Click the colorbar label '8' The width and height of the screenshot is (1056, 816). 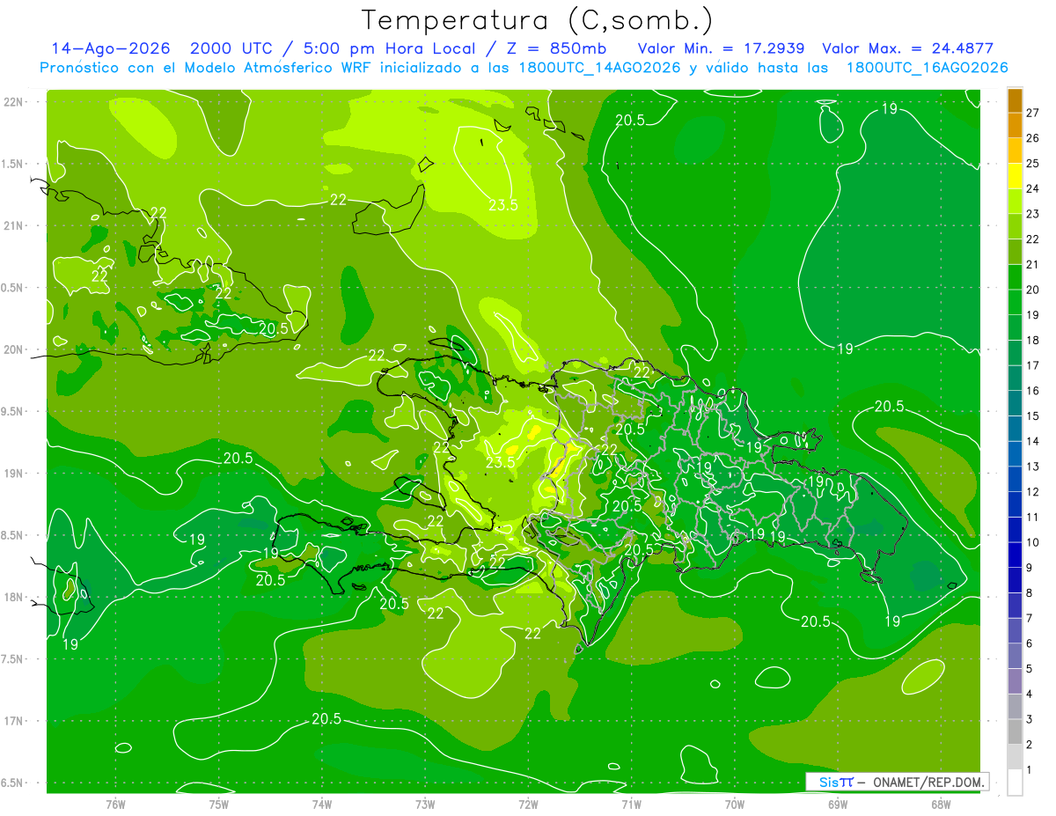point(1030,592)
